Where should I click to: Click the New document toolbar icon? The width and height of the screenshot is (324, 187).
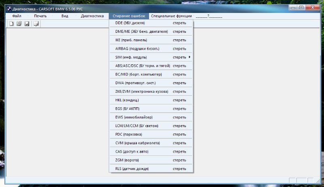tap(11, 24)
